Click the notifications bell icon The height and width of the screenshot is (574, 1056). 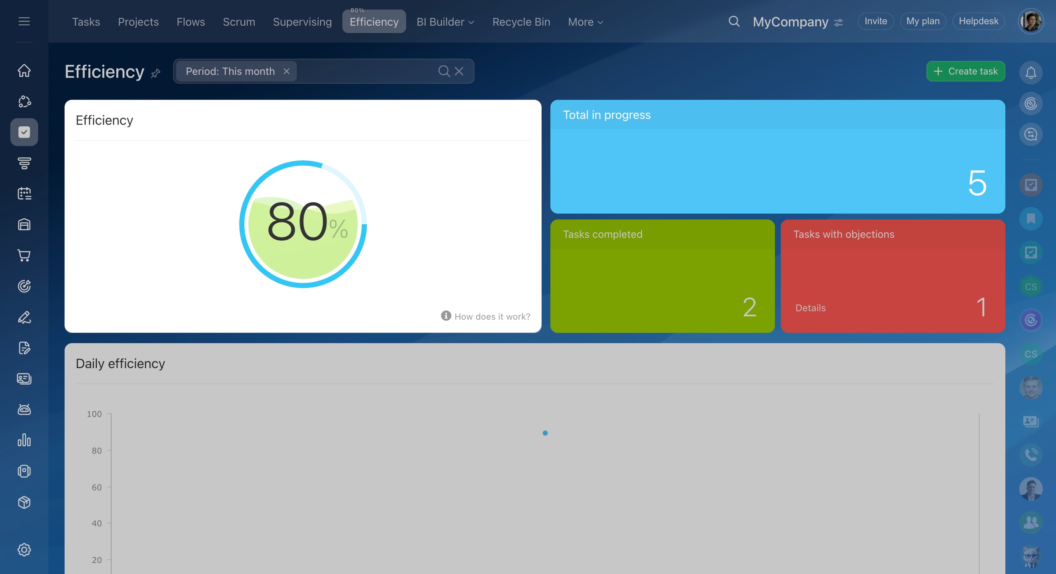point(1031,73)
